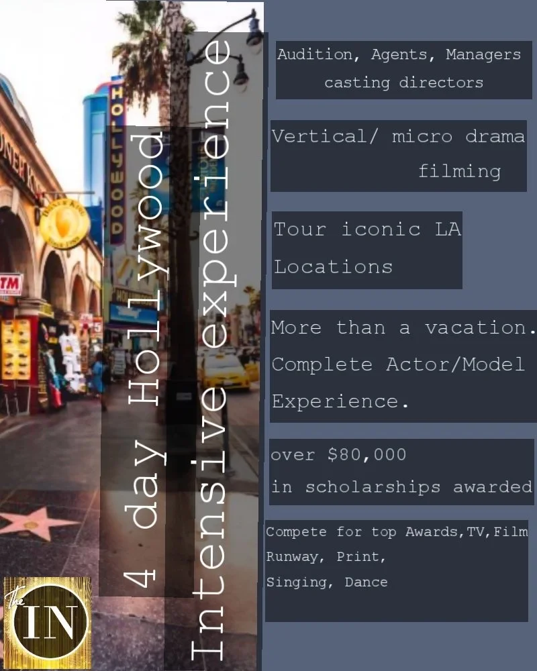Select "in scholarships awarded" line

(x=401, y=487)
